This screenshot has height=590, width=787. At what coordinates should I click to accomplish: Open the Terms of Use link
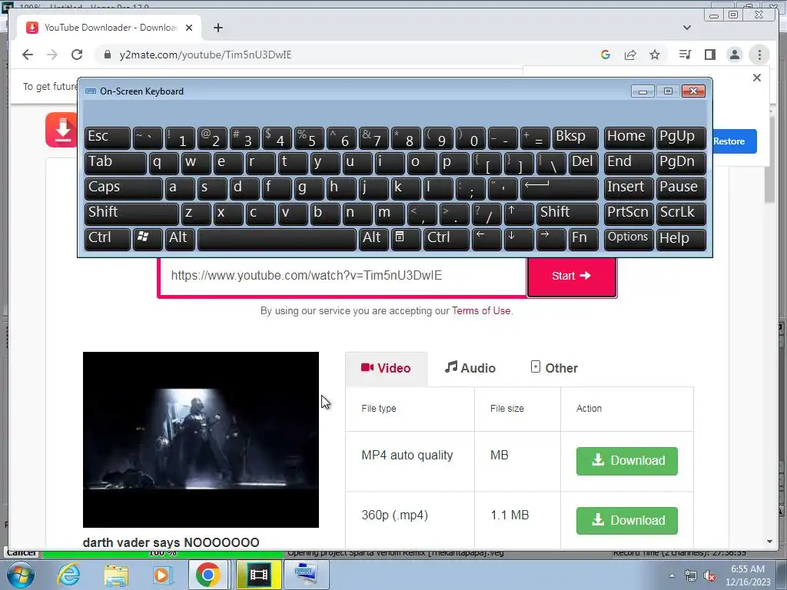pos(481,310)
